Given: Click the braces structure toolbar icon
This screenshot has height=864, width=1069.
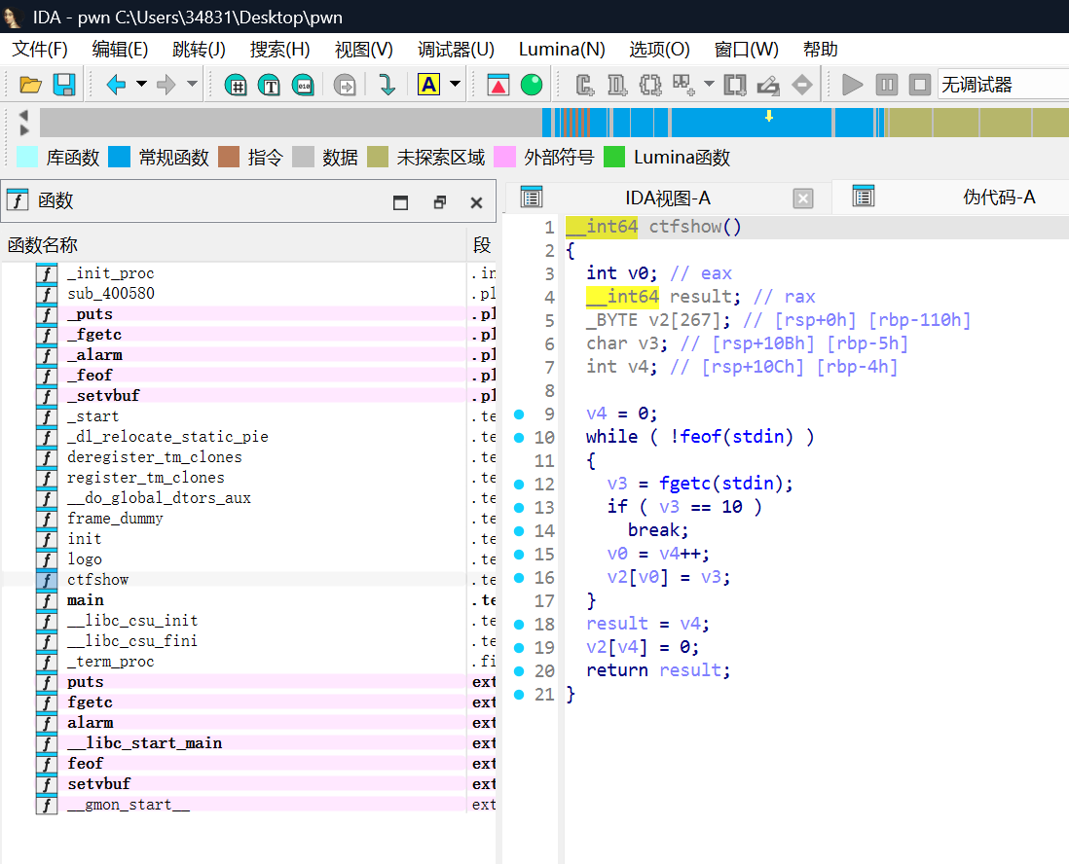Looking at the screenshot, I should [x=649, y=86].
